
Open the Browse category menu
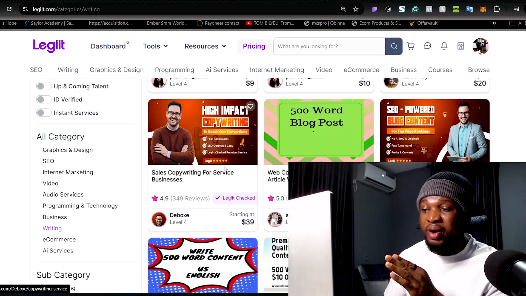click(x=479, y=70)
